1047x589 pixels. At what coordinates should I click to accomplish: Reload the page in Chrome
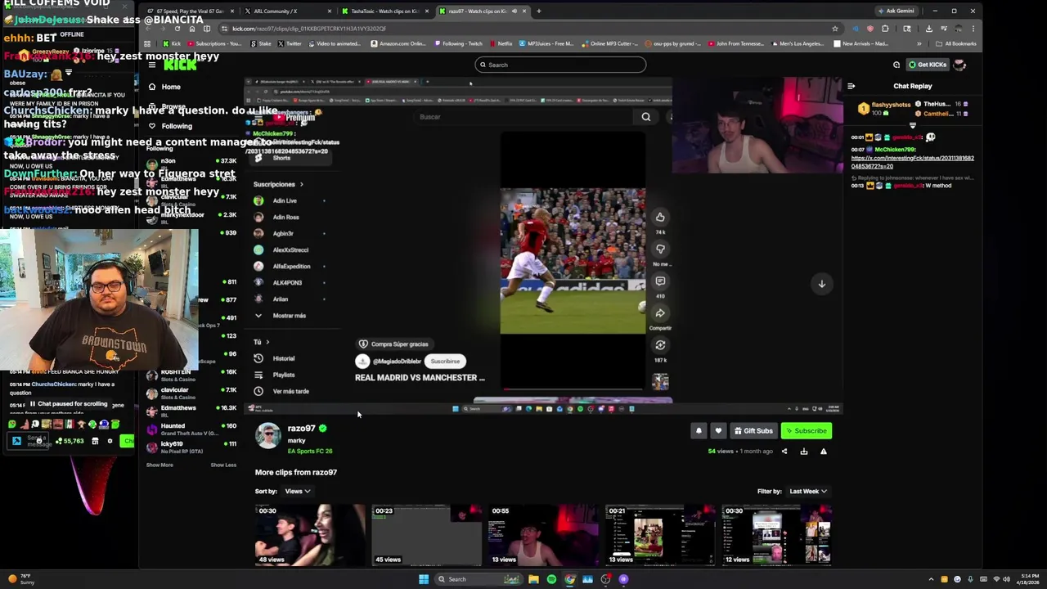coord(177,29)
